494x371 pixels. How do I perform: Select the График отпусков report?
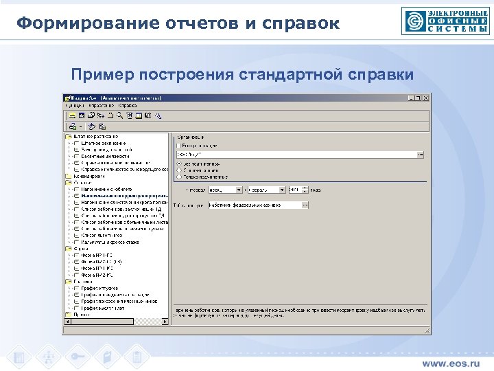tap(99, 288)
